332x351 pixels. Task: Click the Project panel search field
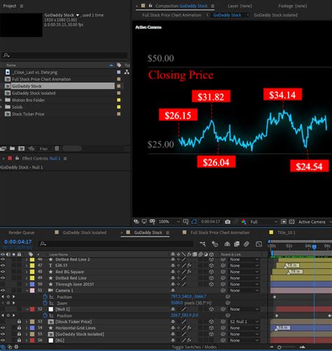point(65,55)
